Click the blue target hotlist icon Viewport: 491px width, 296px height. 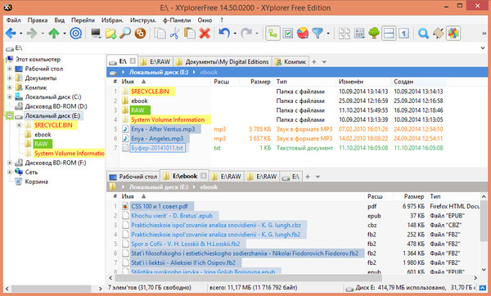(x=75, y=34)
